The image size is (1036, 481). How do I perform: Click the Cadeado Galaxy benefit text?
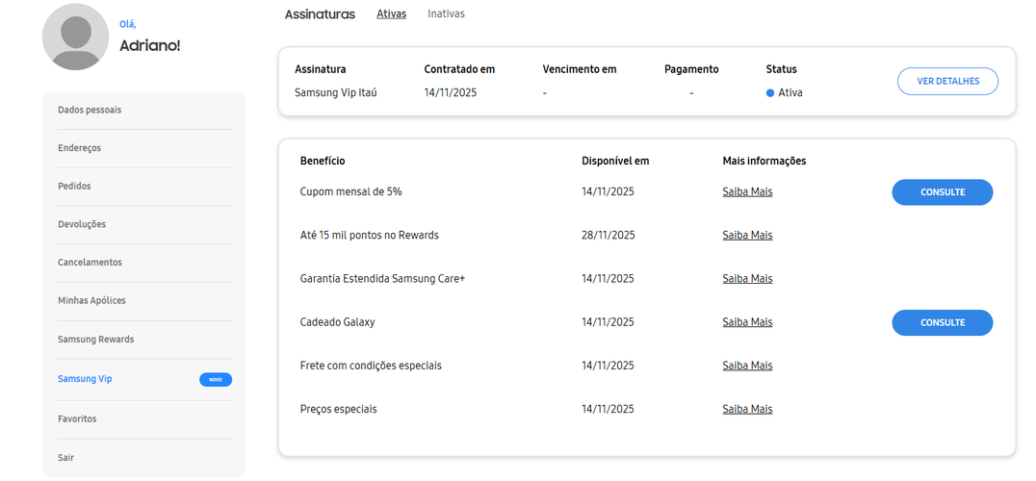(338, 322)
